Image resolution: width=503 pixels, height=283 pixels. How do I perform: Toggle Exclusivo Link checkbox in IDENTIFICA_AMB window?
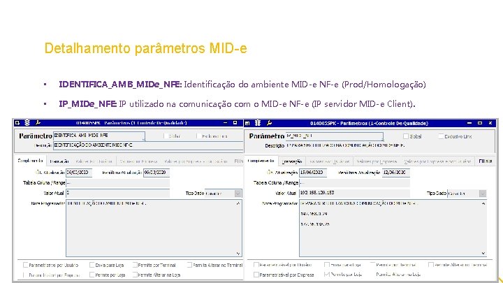pyautogui.click(x=199, y=136)
